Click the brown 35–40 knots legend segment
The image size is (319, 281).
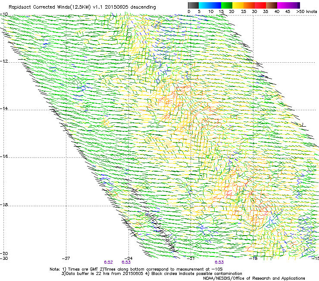pyautogui.click(x=272, y=5)
